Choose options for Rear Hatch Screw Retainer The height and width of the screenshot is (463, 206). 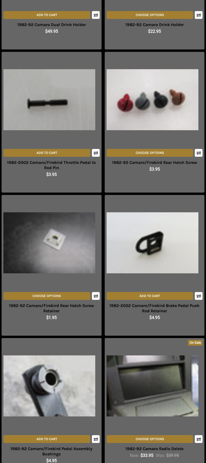(x=47, y=296)
